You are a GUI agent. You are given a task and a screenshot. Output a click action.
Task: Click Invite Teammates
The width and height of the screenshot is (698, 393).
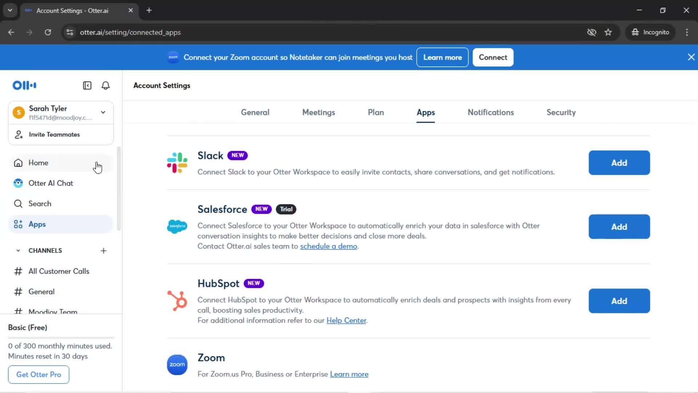point(61,135)
